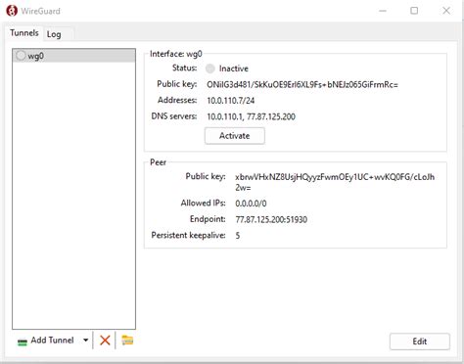This screenshot has width=464, height=364.
Task: Click the Add Tunnel button label
Action: [52, 341]
